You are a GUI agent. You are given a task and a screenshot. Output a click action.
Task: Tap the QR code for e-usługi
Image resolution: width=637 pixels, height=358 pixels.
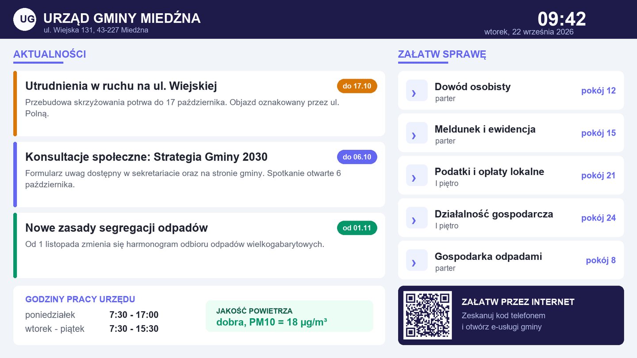pos(428,315)
